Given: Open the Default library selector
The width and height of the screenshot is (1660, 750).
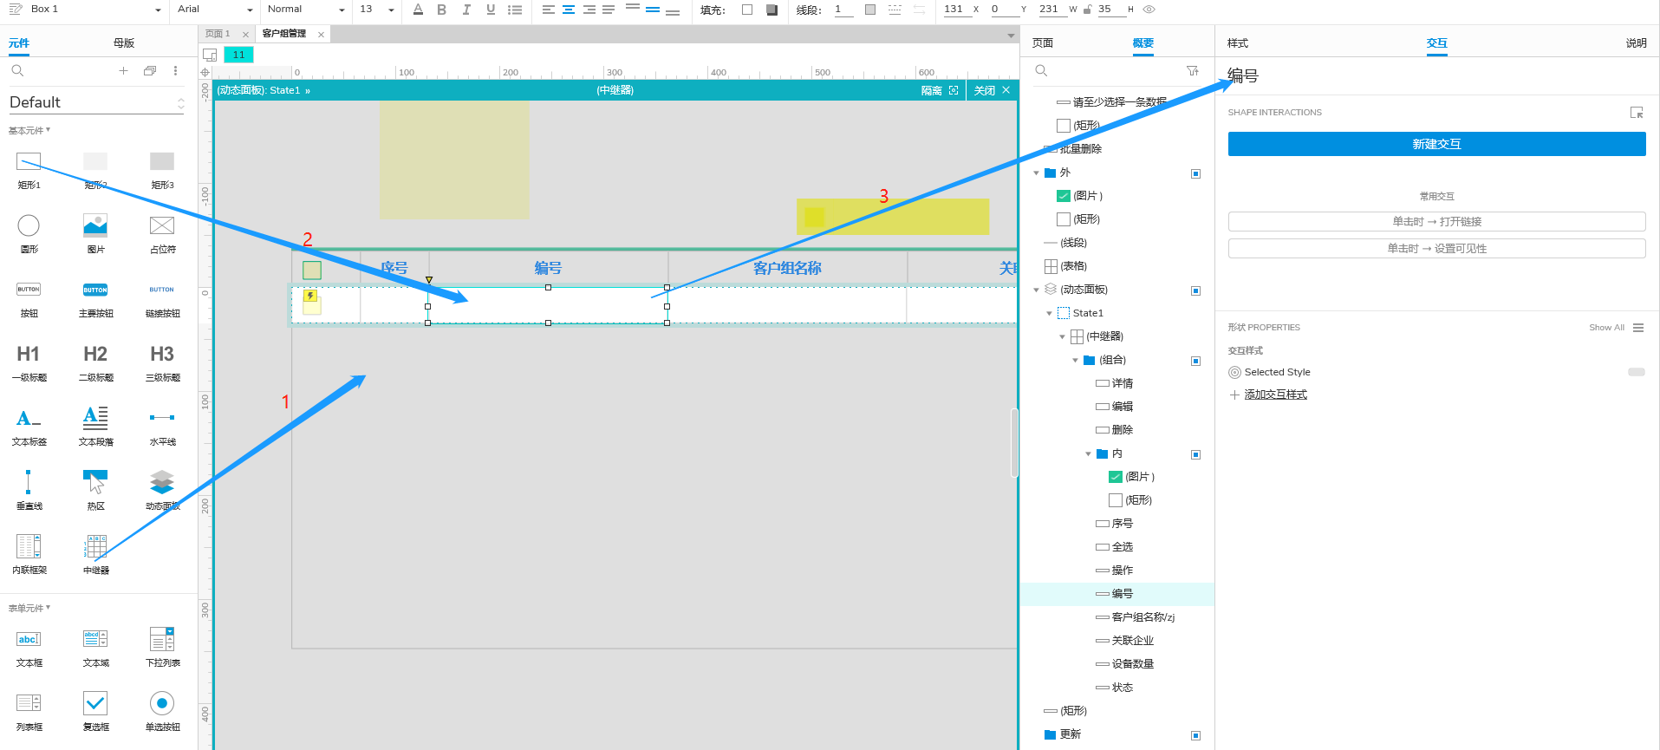Looking at the screenshot, I should click(97, 102).
